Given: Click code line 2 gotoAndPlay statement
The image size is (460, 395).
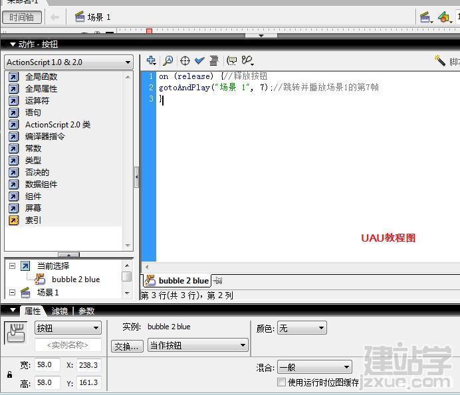Looking at the screenshot, I should coord(269,88).
